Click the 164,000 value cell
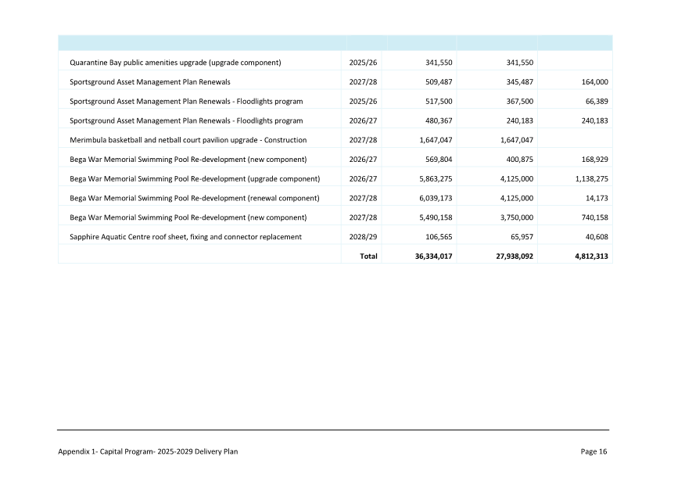Viewport: 685px width, 485px height. [x=594, y=81]
